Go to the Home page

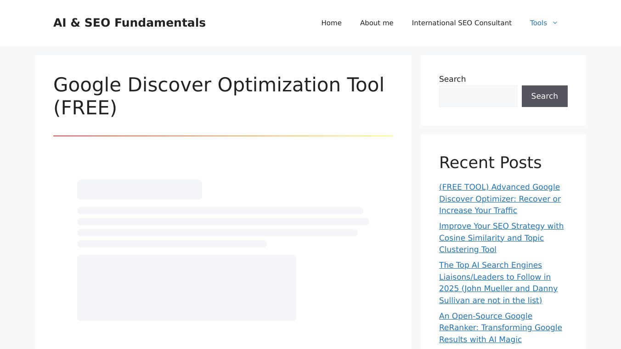pos(331,23)
